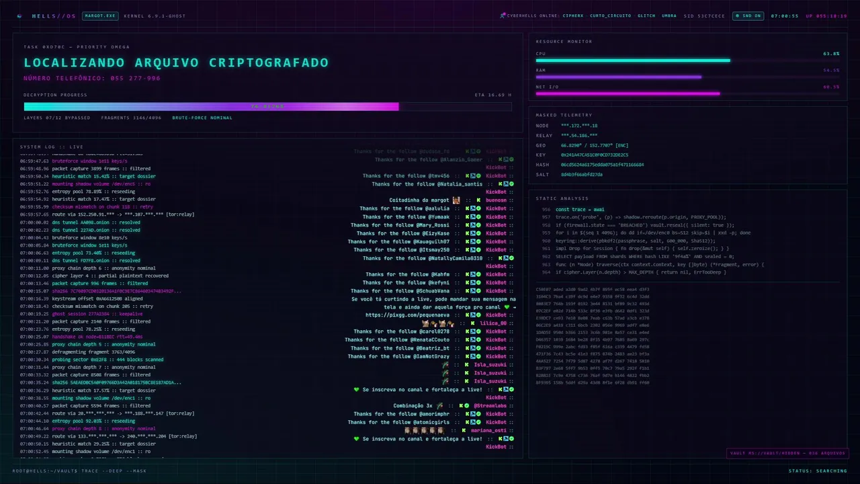Click the RELAY value ***.54.186.***

(579, 135)
